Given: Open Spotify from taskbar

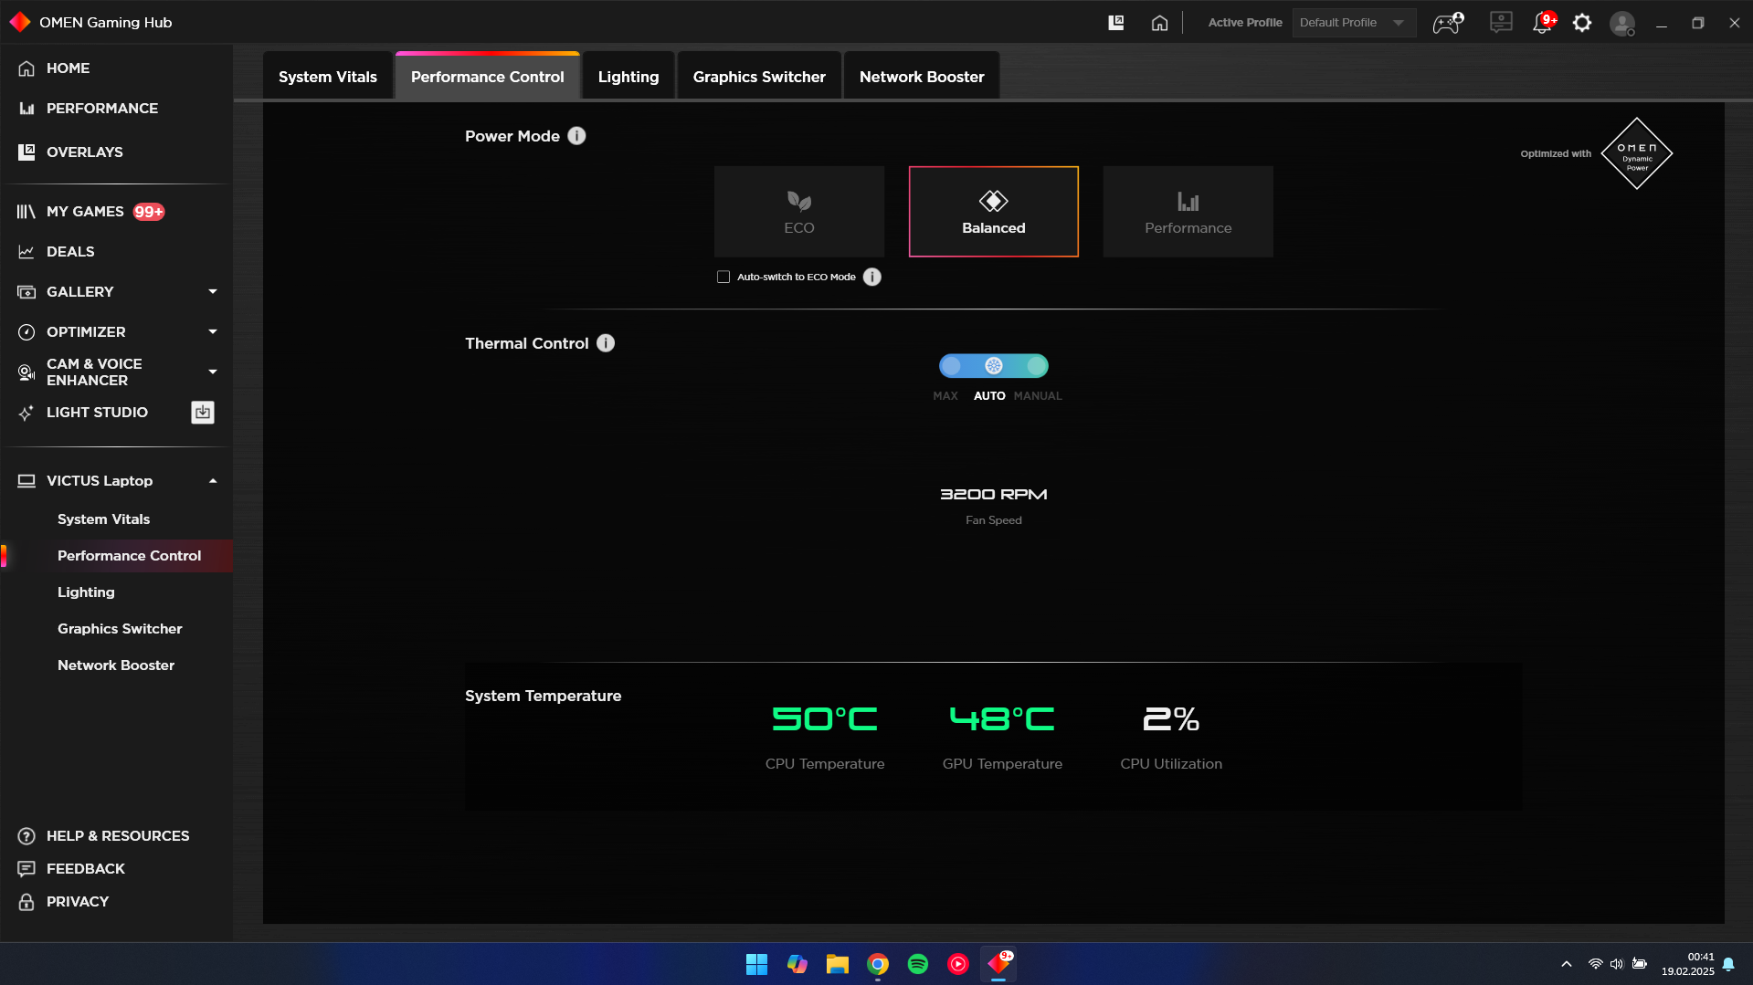Looking at the screenshot, I should coord(918,964).
